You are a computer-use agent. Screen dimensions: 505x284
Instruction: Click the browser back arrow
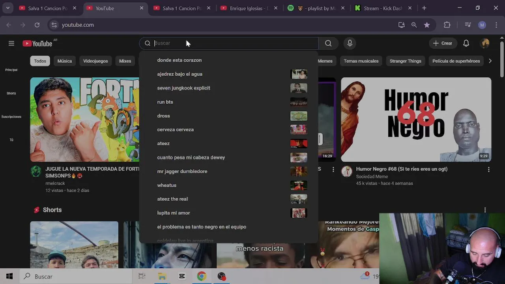(x=9, y=25)
